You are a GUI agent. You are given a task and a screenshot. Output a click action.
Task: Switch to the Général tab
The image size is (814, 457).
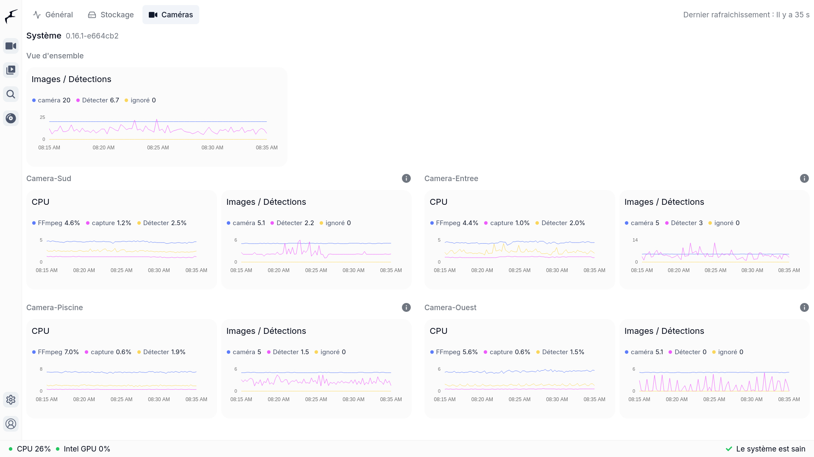pyautogui.click(x=53, y=15)
